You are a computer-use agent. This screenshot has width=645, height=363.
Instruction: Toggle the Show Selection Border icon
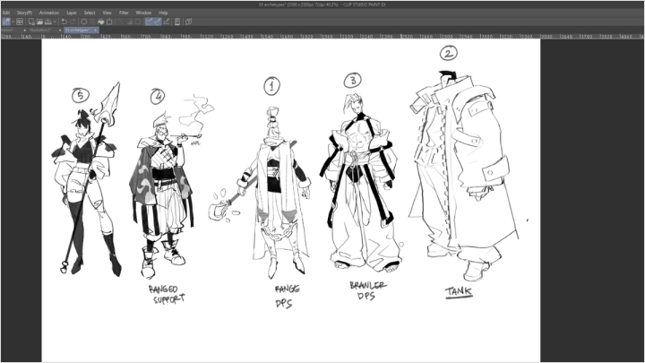[x=137, y=22]
